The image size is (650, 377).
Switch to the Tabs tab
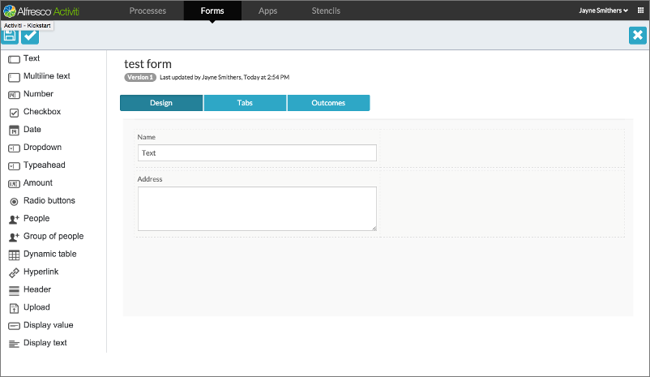(x=245, y=103)
